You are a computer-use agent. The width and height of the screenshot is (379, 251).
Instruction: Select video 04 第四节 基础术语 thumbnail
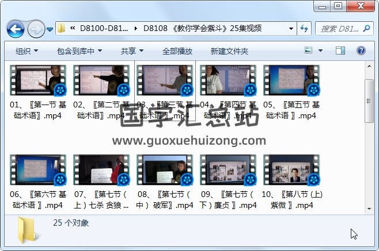(x=228, y=80)
